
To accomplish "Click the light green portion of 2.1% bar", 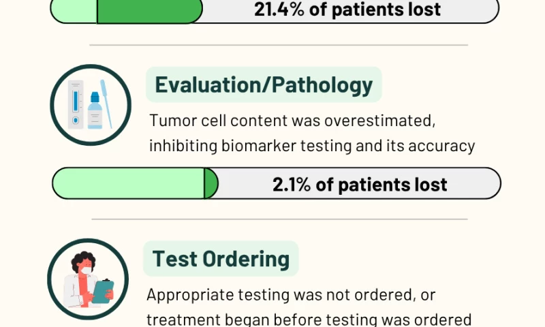I will click(128, 184).
